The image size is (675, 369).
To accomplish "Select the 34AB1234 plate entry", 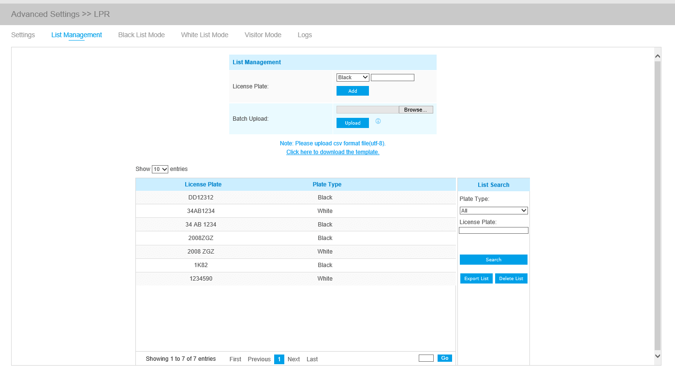I will (295, 211).
